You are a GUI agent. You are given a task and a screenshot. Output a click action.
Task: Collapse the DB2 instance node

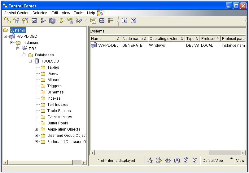[18, 49]
